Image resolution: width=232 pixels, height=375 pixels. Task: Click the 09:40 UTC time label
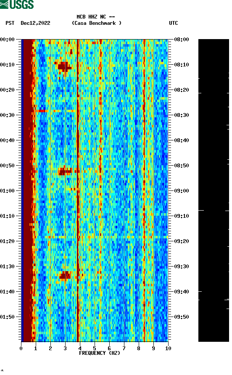pyautogui.click(x=182, y=291)
